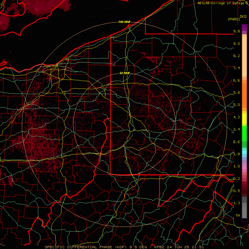
Task: Click the "100 NMI" range ring label
Action: (124, 22)
